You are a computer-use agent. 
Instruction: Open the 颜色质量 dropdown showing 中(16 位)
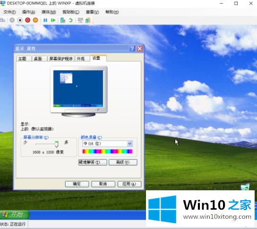[107, 144]
